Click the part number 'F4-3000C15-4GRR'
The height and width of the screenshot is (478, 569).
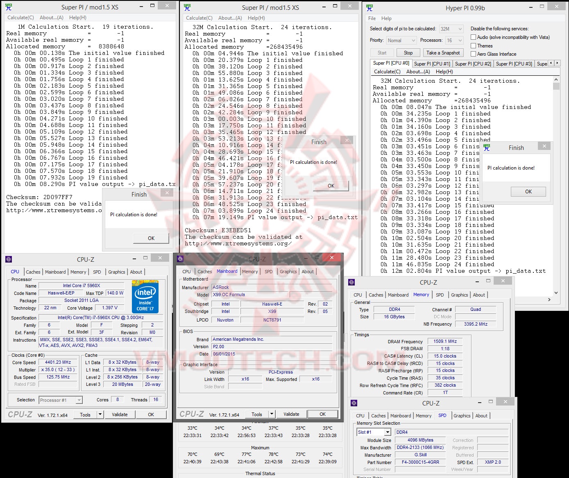(420, 462)
